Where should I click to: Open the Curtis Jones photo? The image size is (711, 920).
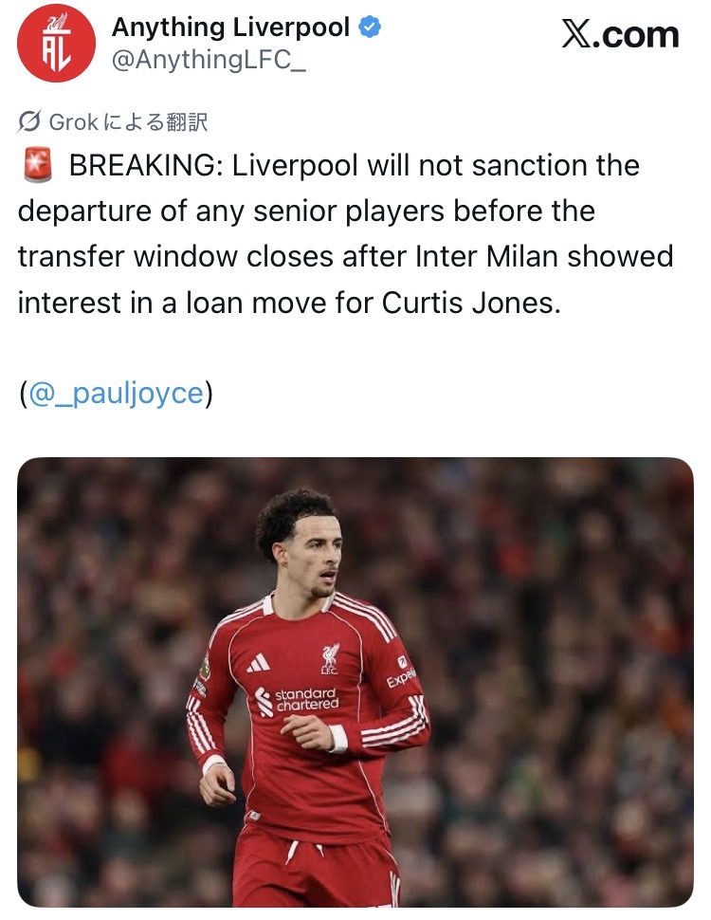coord(355,682)
